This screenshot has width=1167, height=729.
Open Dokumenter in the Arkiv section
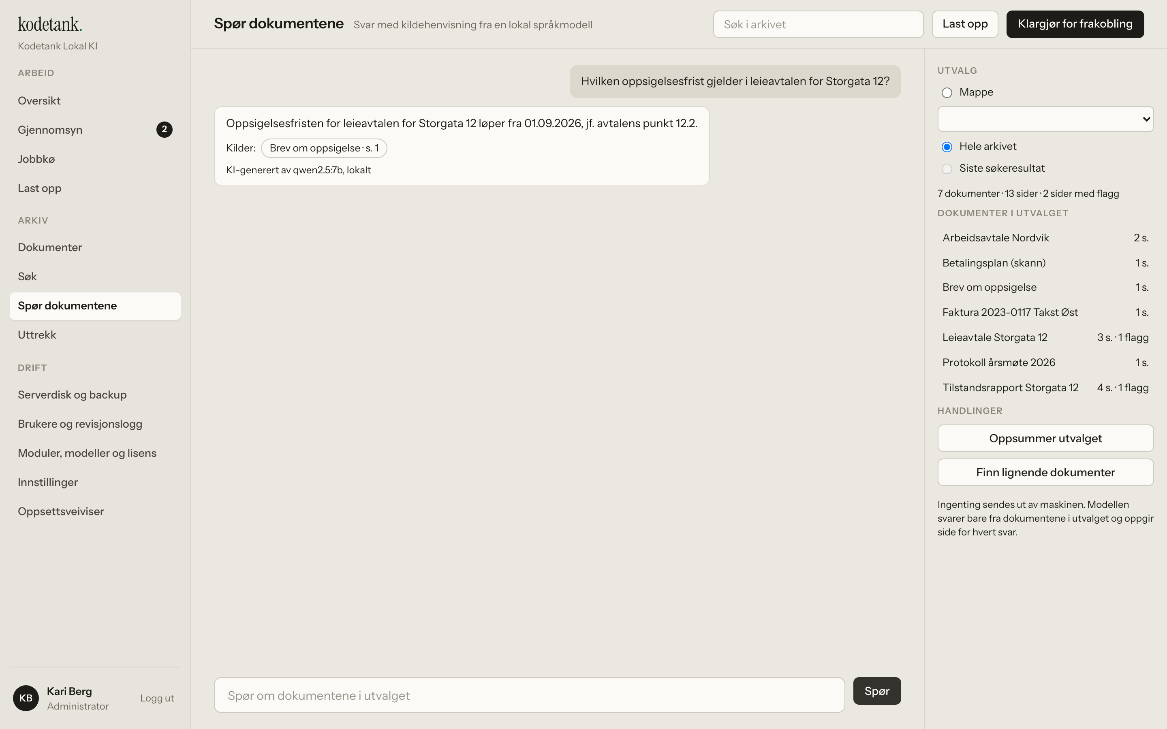pyautogui.click(x=95, y=247)
